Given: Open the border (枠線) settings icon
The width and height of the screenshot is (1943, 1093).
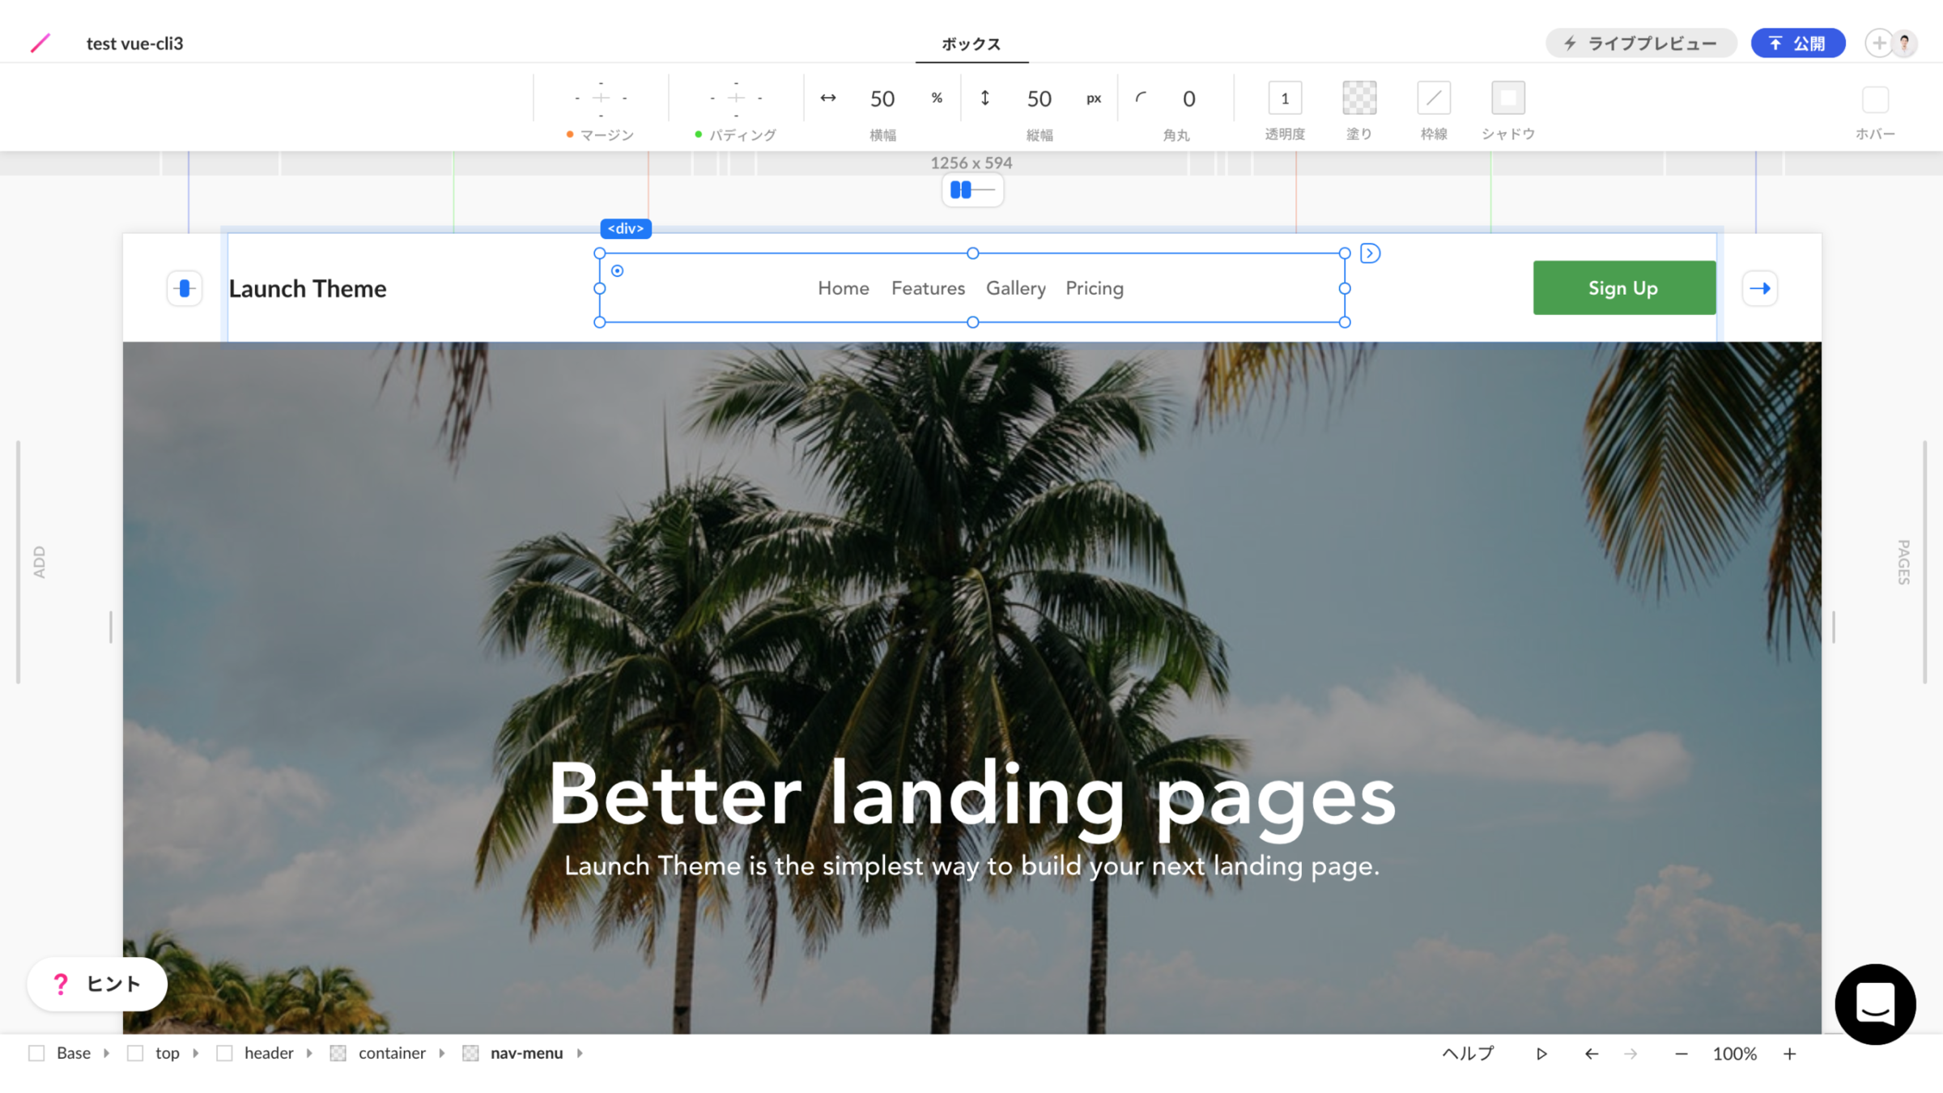Looking at the screenshot, I should point(1433,98).
